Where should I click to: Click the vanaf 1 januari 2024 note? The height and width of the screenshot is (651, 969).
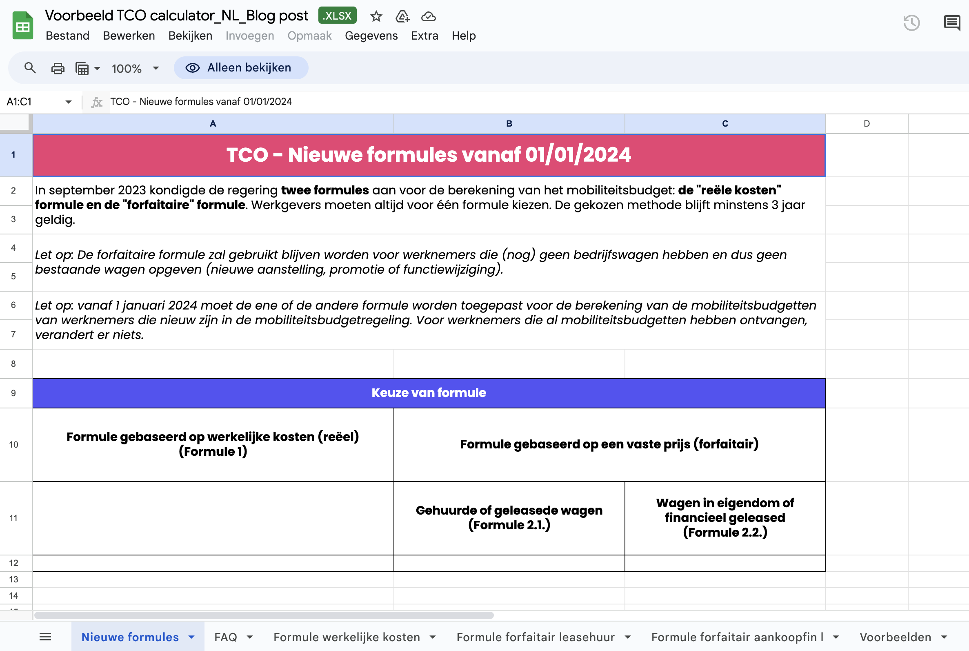[x=429, y=320]
